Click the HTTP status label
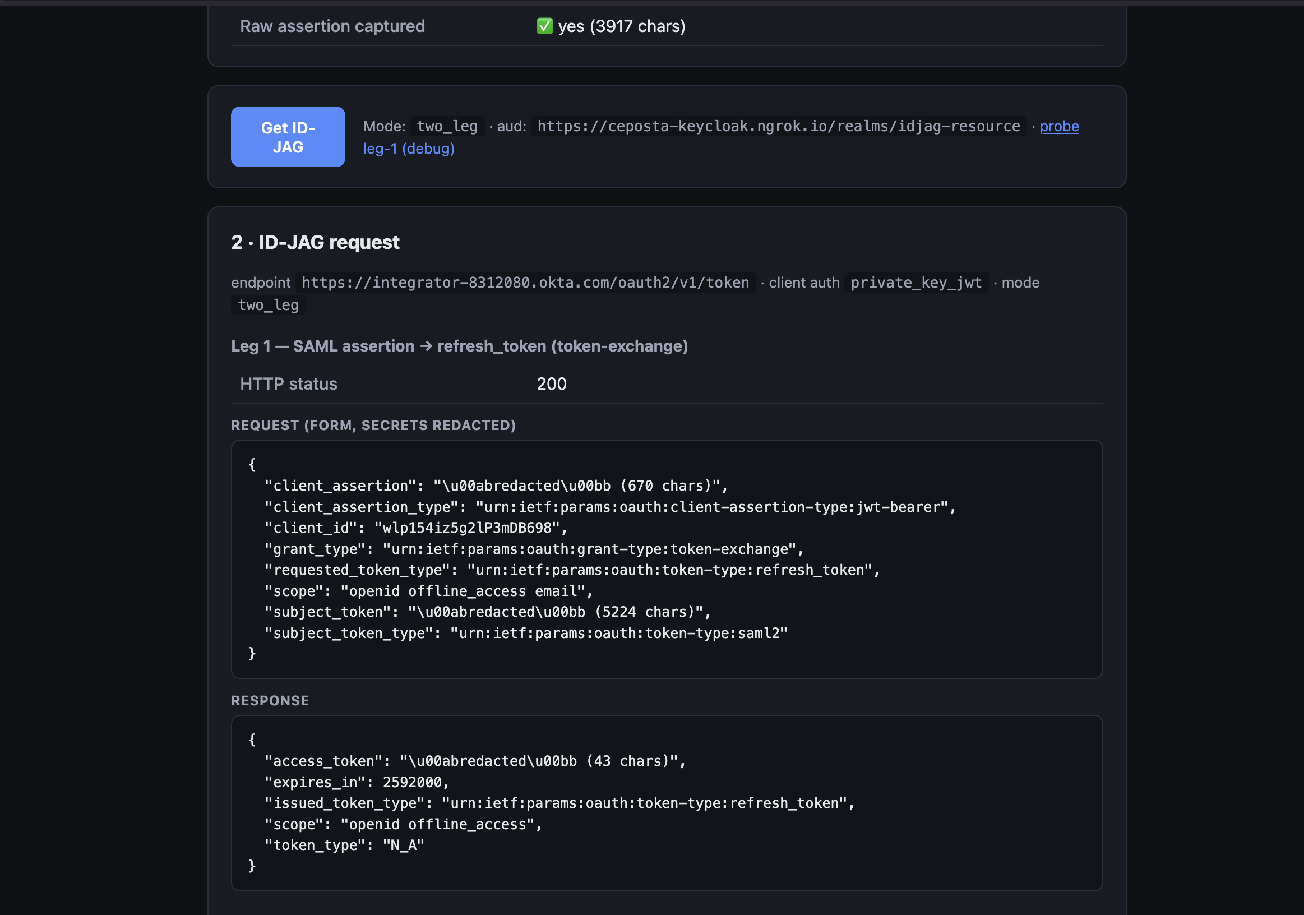Screen dimensions: 1304x915 [289, 385]
